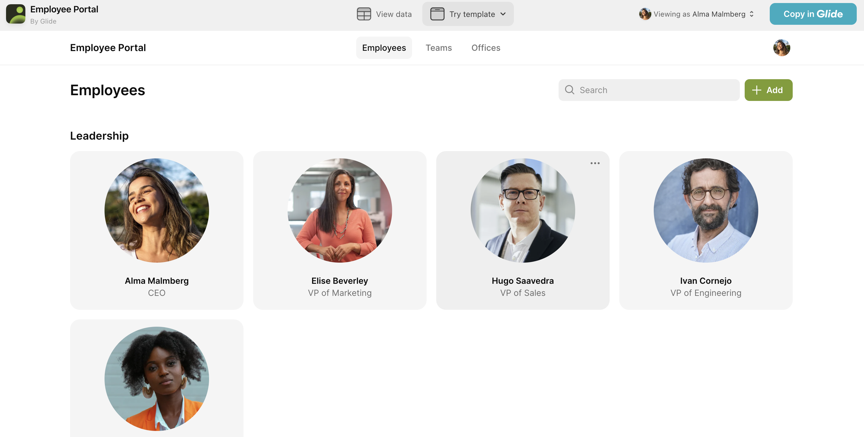
Task: Open the employee photo with orange blazer
Action: [x=156, y=379]
